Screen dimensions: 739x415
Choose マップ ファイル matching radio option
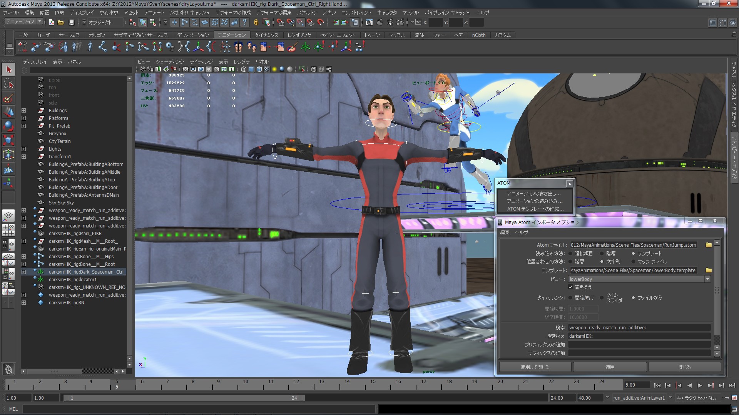point(634,262)
